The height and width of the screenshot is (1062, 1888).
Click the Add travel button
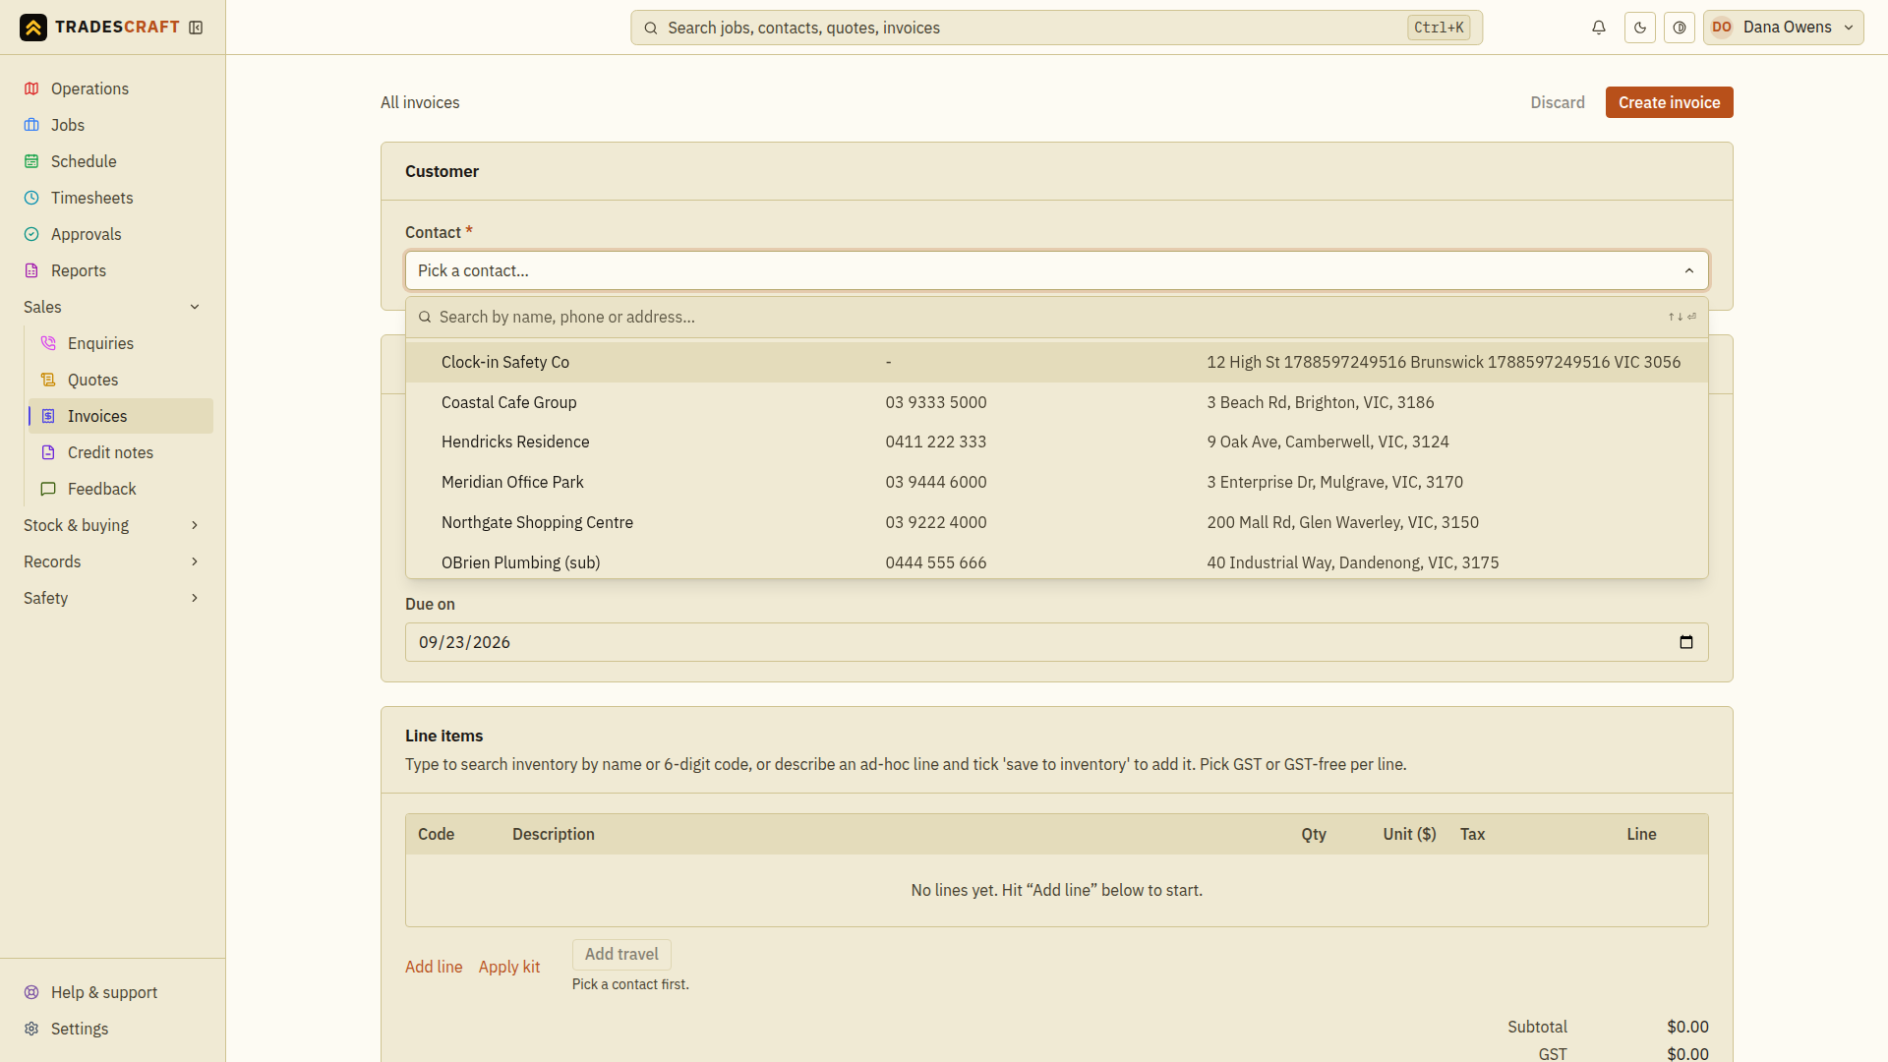point(621,954)
